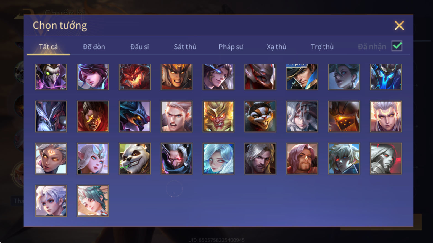Pick the blue armored horned knight hero

click(386, 77)
